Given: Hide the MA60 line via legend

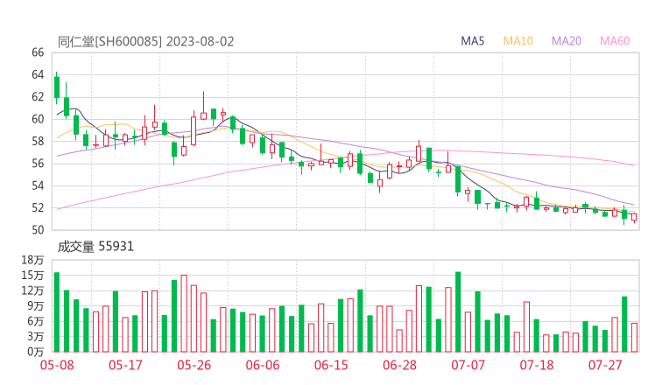Looking at the screenshot, I should tap(615, 41).
